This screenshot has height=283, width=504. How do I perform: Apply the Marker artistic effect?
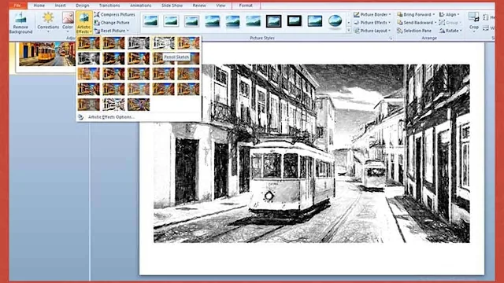(x=113, y=43)
